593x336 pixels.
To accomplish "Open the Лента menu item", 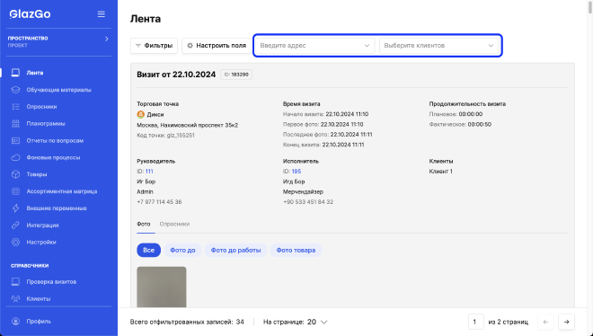I will [35, 73].
